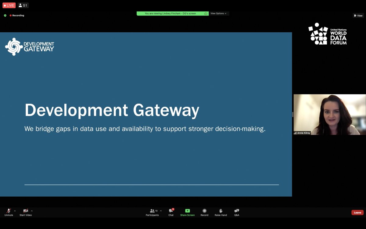Viewport: 366px width, 229px height.
Task: Click the View layout button
Action: point(358,16)
